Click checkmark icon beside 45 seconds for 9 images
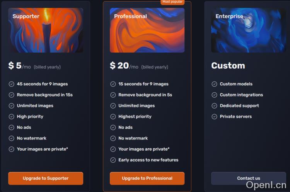The image size is (290, 192). pos(12,84)
